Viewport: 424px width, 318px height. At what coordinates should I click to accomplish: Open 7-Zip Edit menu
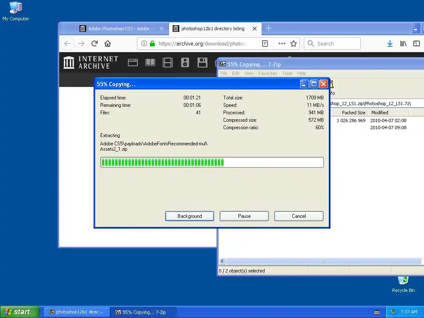click(236, 73)
